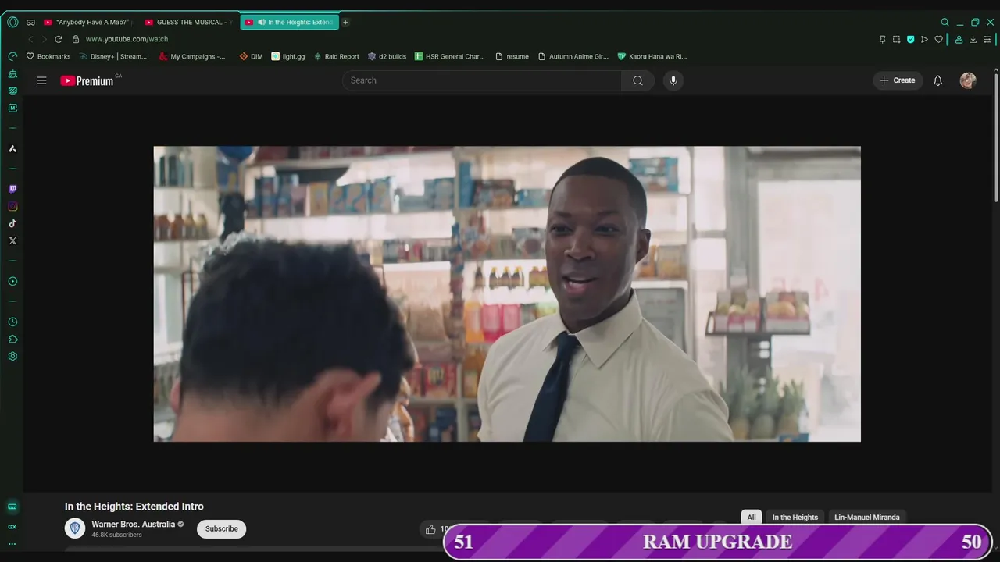Open History from the sidebar clock icon

coord(12,322)
